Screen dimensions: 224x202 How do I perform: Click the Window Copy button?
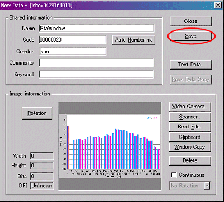click(x=190, y=147)
